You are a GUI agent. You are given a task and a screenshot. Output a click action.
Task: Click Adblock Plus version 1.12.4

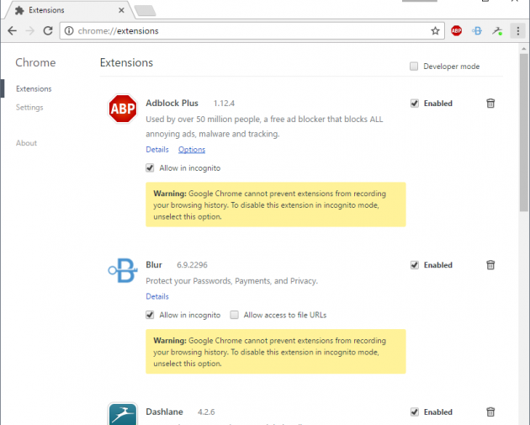point(224,104)
